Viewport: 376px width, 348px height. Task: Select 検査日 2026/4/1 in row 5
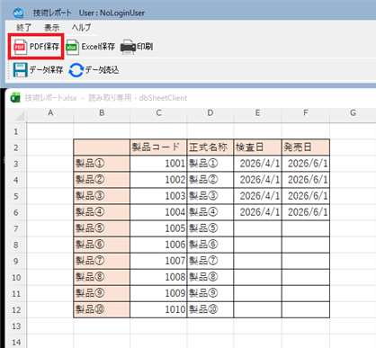coord(257,196)
